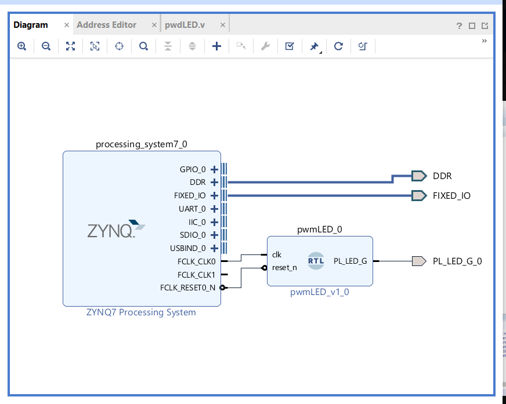
Task: Expand the DDR interface on the ZYNQ block
Action: [x=214, y=182]
